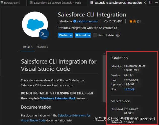Expand the Disable button dropdown arrow

coord(71,35)
